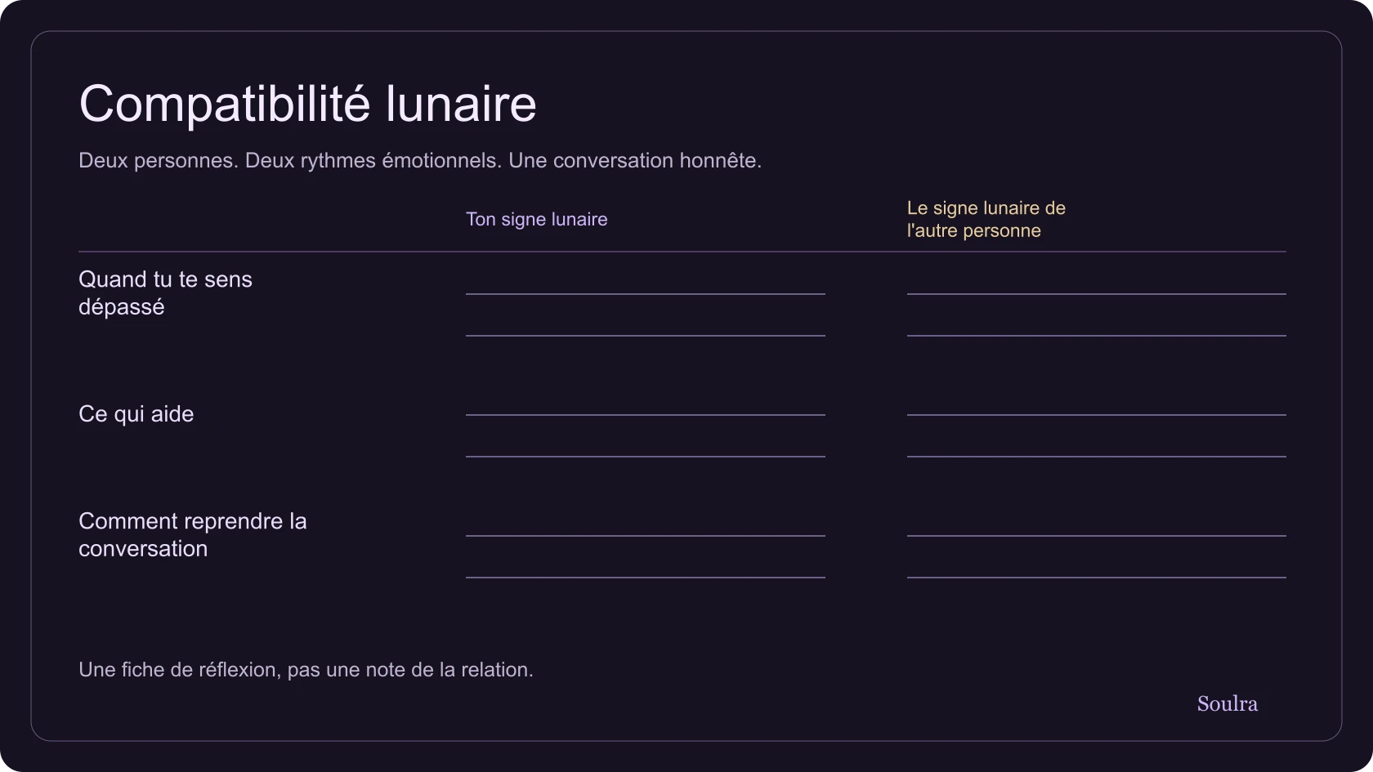Click the footer note 'Une fiche de réflexion'
Viewport: 1373px width, 772px height.
pos(177,670)
